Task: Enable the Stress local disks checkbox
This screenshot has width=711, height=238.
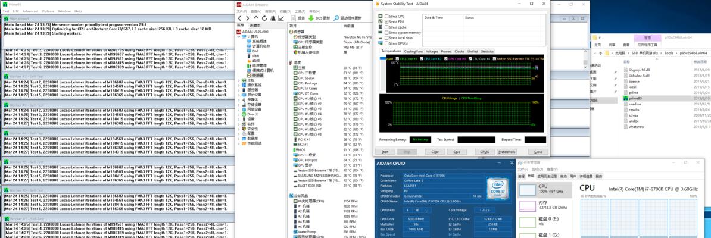Action: [386, 38]
